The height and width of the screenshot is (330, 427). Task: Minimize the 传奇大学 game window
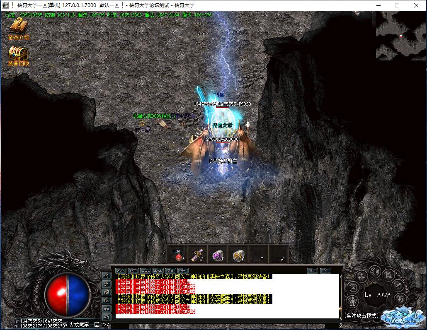(x=378, y=5)
